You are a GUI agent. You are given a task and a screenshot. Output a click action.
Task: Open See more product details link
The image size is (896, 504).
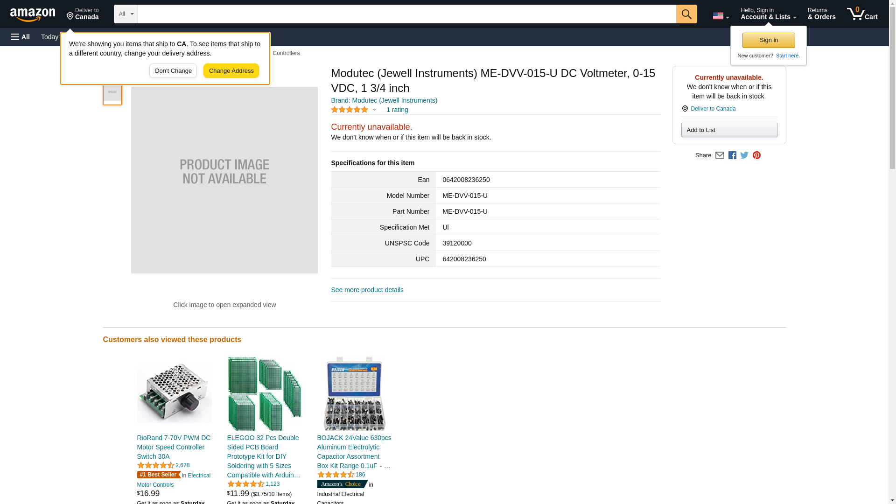point(367,290)
